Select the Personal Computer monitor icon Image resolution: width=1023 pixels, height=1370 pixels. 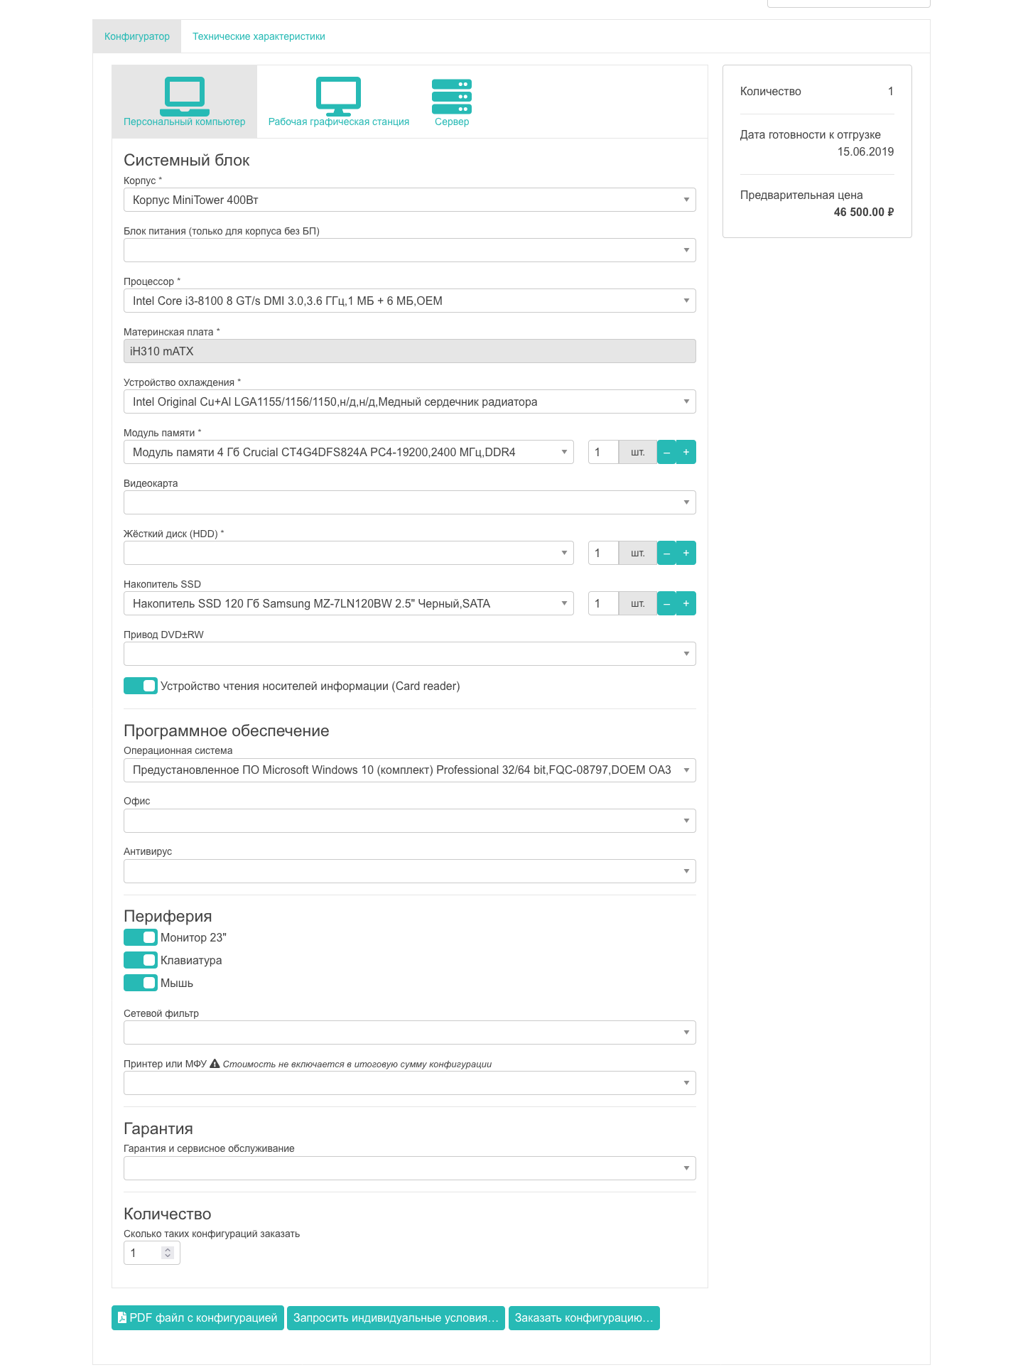185,96
